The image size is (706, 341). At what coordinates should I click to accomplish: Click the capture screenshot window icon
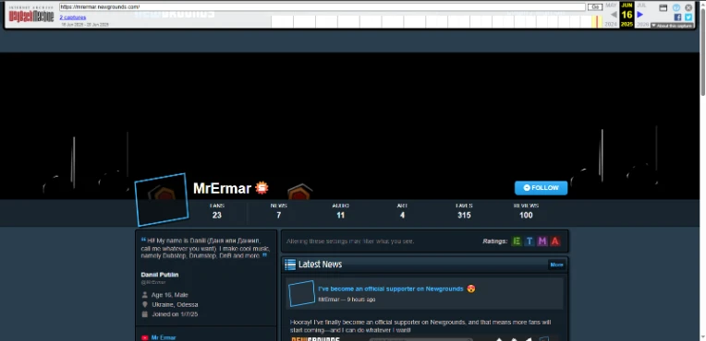(663, 7)
